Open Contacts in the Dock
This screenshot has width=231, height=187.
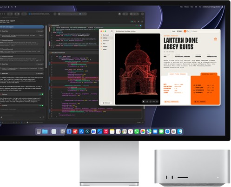tap(125, 132)
